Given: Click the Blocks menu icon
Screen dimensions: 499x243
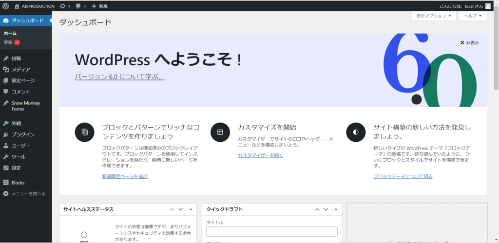Looking at the screenshot, I should coord(6,183).
